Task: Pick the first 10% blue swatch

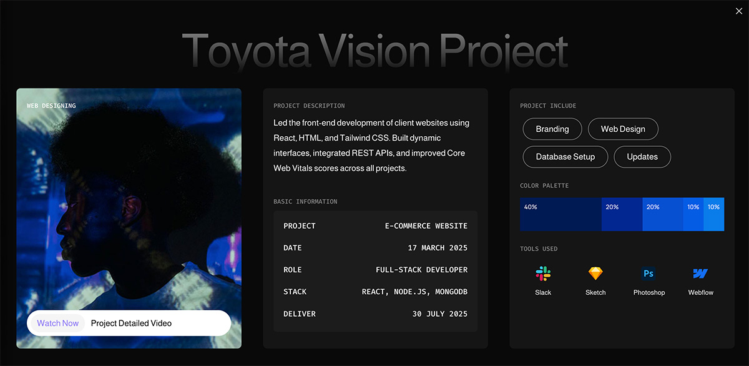Action: (693, 215)
